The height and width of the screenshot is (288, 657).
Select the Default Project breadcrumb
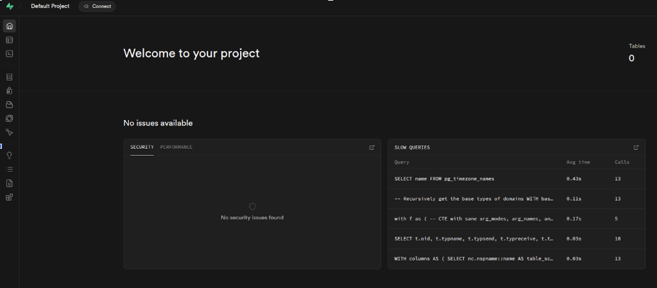coord(50,6)
